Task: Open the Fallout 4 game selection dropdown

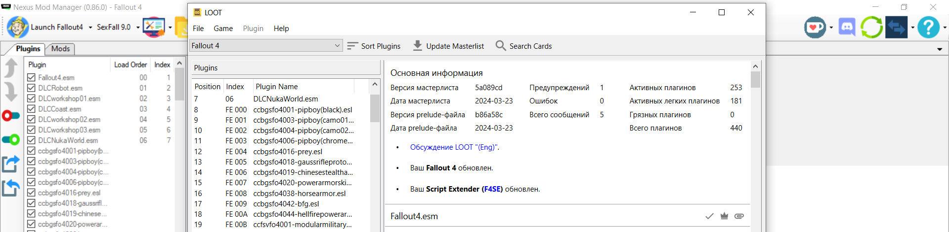Action: point(266,46)
